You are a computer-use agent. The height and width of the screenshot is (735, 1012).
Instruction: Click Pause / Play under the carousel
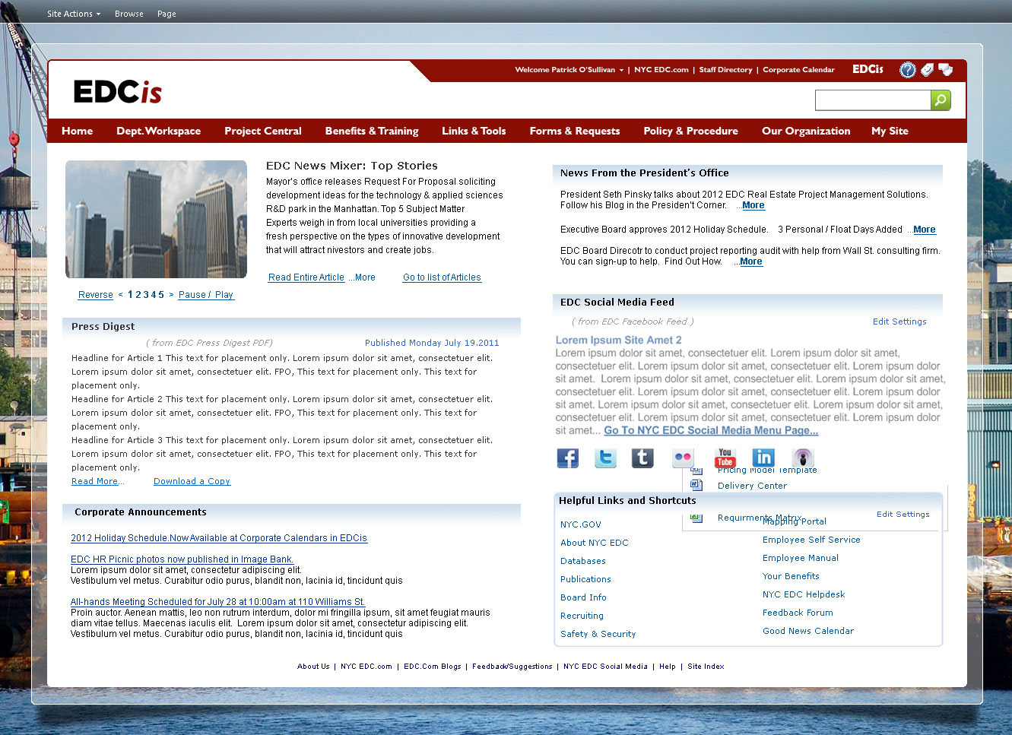(x=206, y=295)
